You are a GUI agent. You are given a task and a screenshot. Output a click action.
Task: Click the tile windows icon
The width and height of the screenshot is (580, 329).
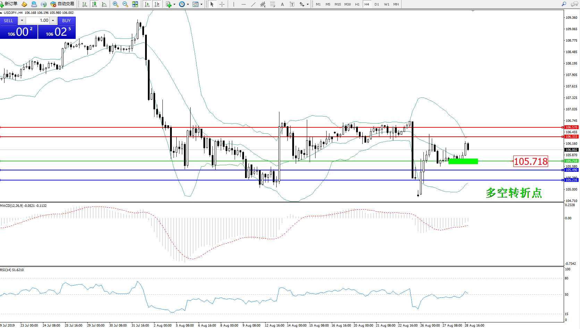pyautogui.click(x=135, y=4)
